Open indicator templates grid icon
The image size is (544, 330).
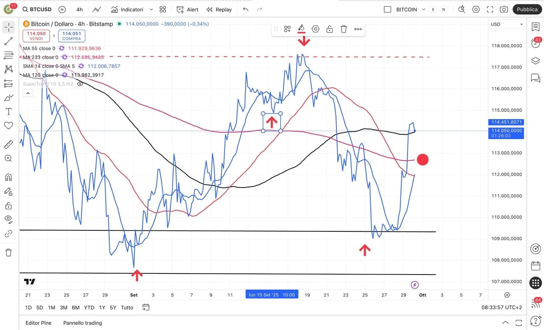(163, 9)
